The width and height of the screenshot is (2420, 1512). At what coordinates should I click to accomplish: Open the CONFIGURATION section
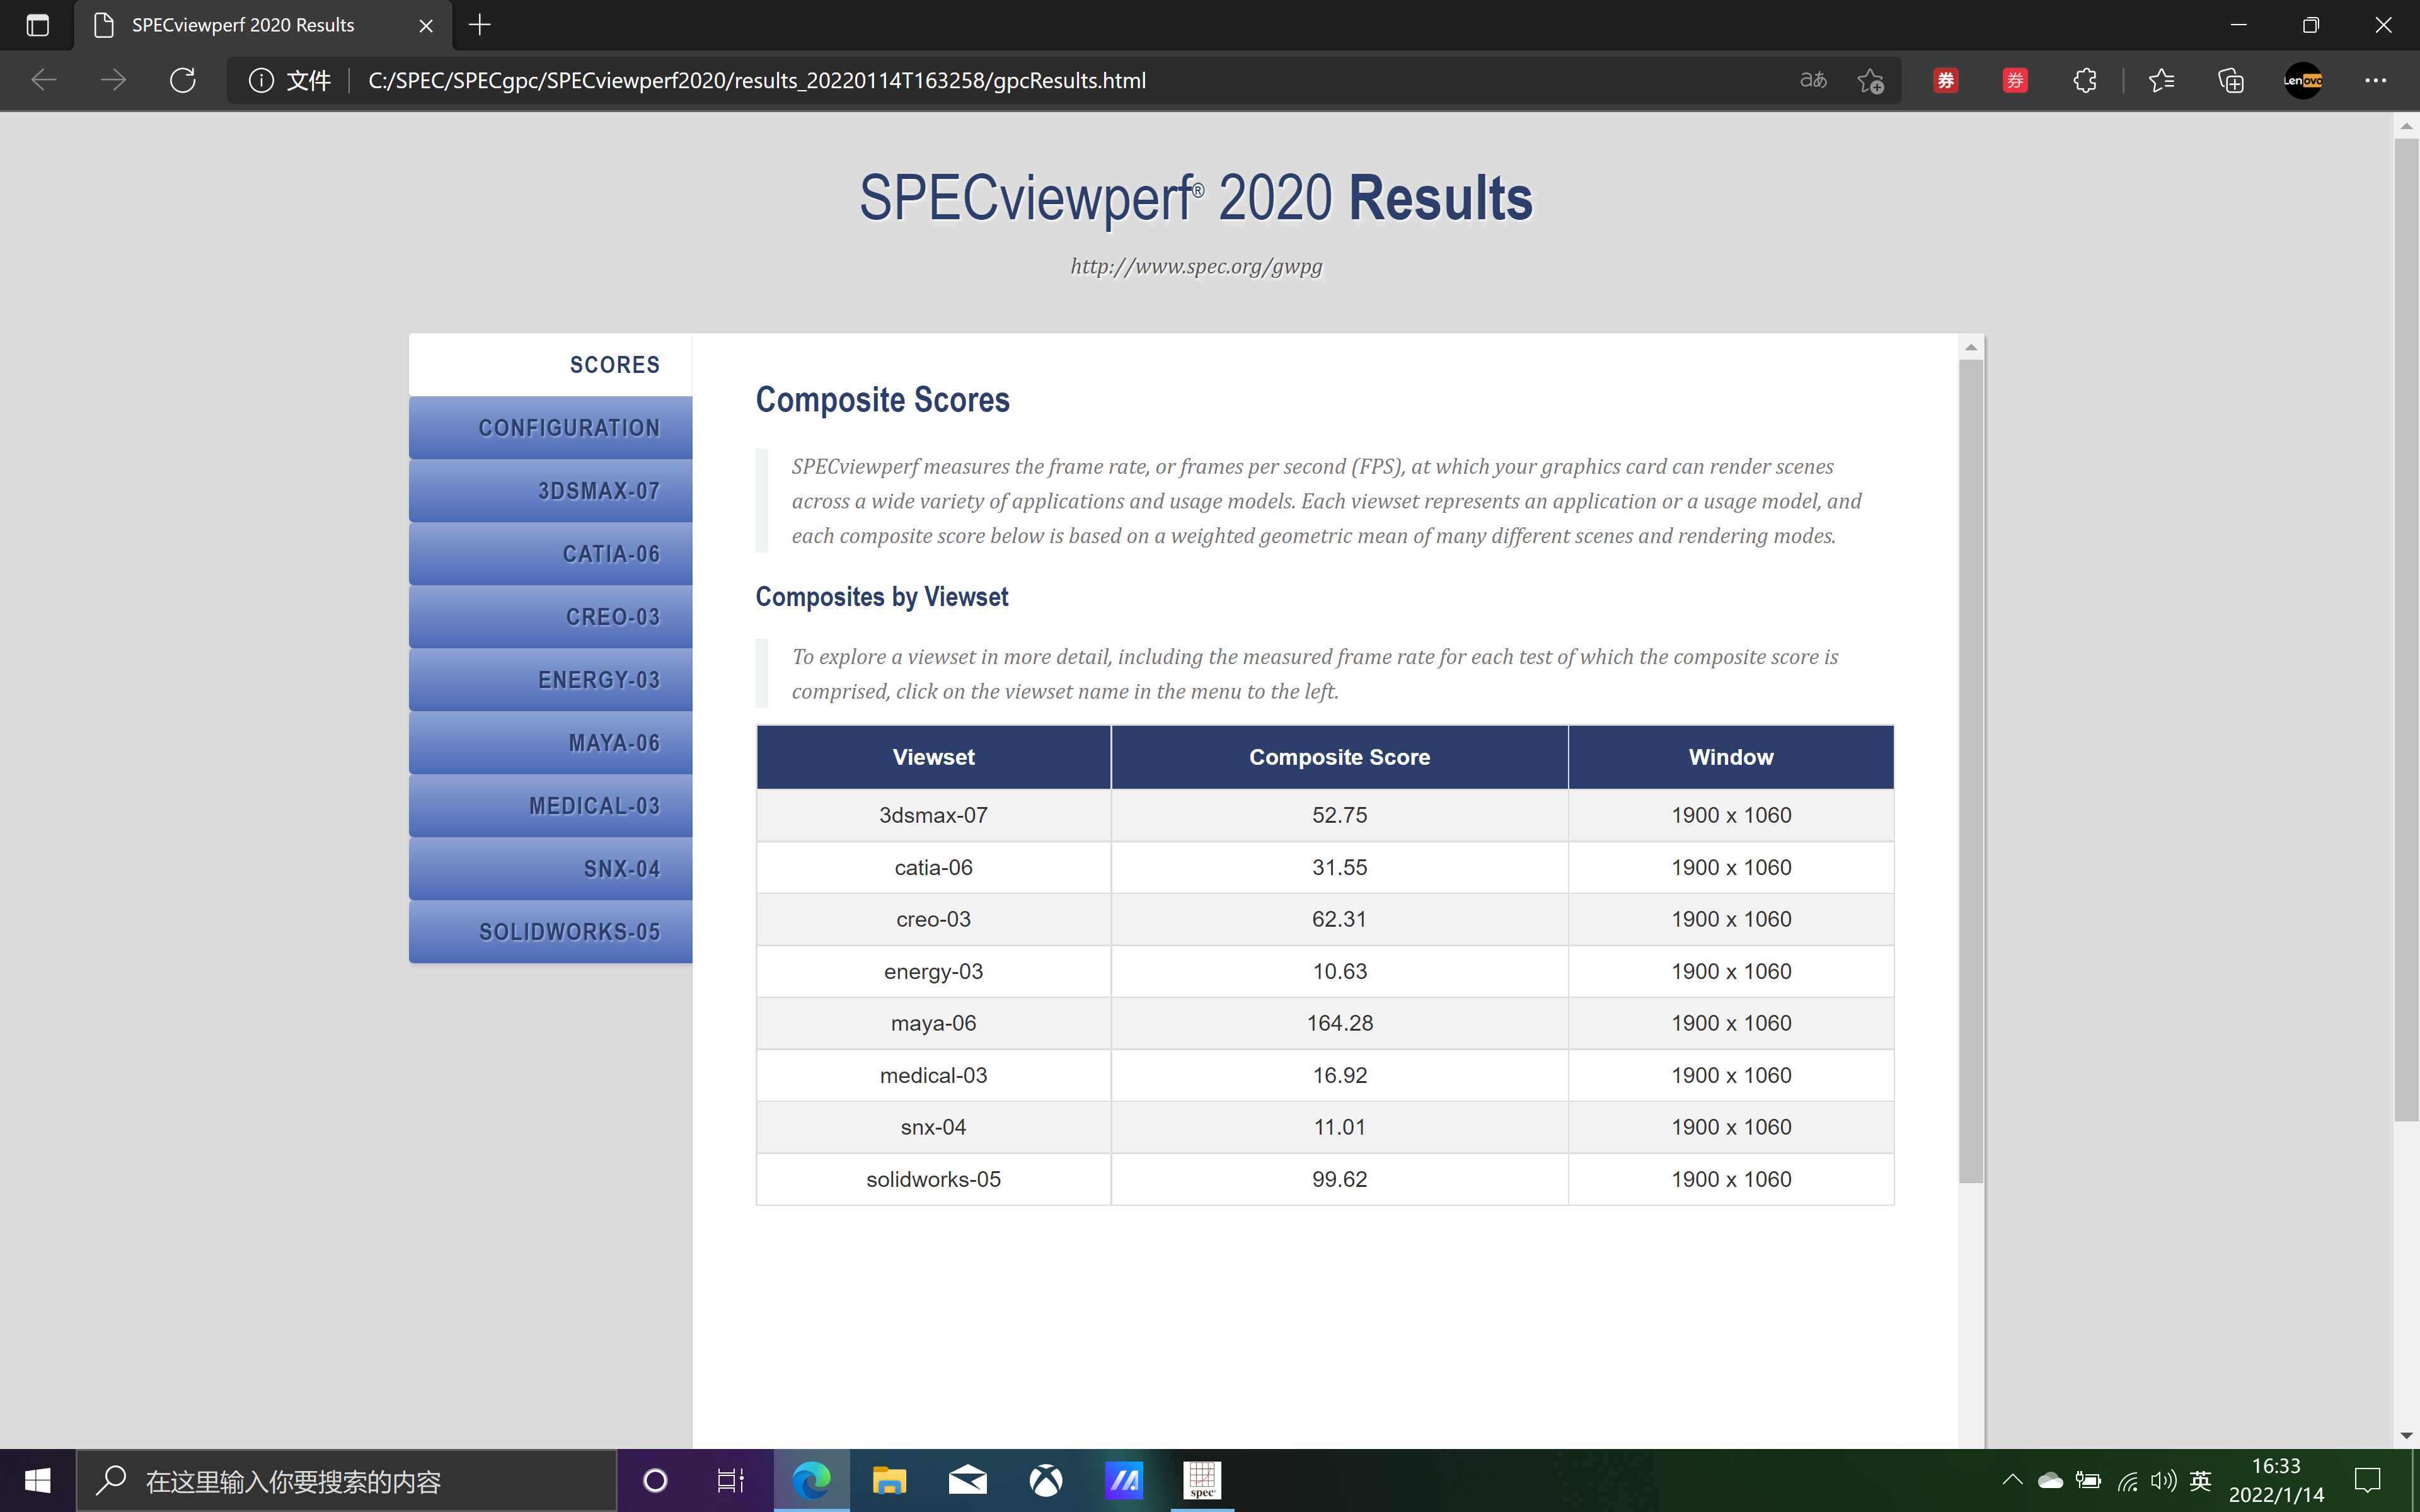pyautogui.click(x=551, y=428)
